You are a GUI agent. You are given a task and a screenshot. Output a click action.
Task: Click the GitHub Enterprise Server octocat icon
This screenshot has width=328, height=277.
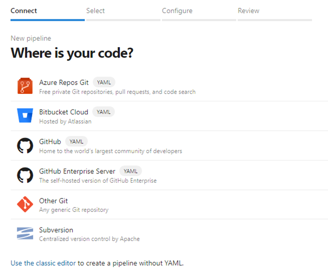[x=25, y=175]
